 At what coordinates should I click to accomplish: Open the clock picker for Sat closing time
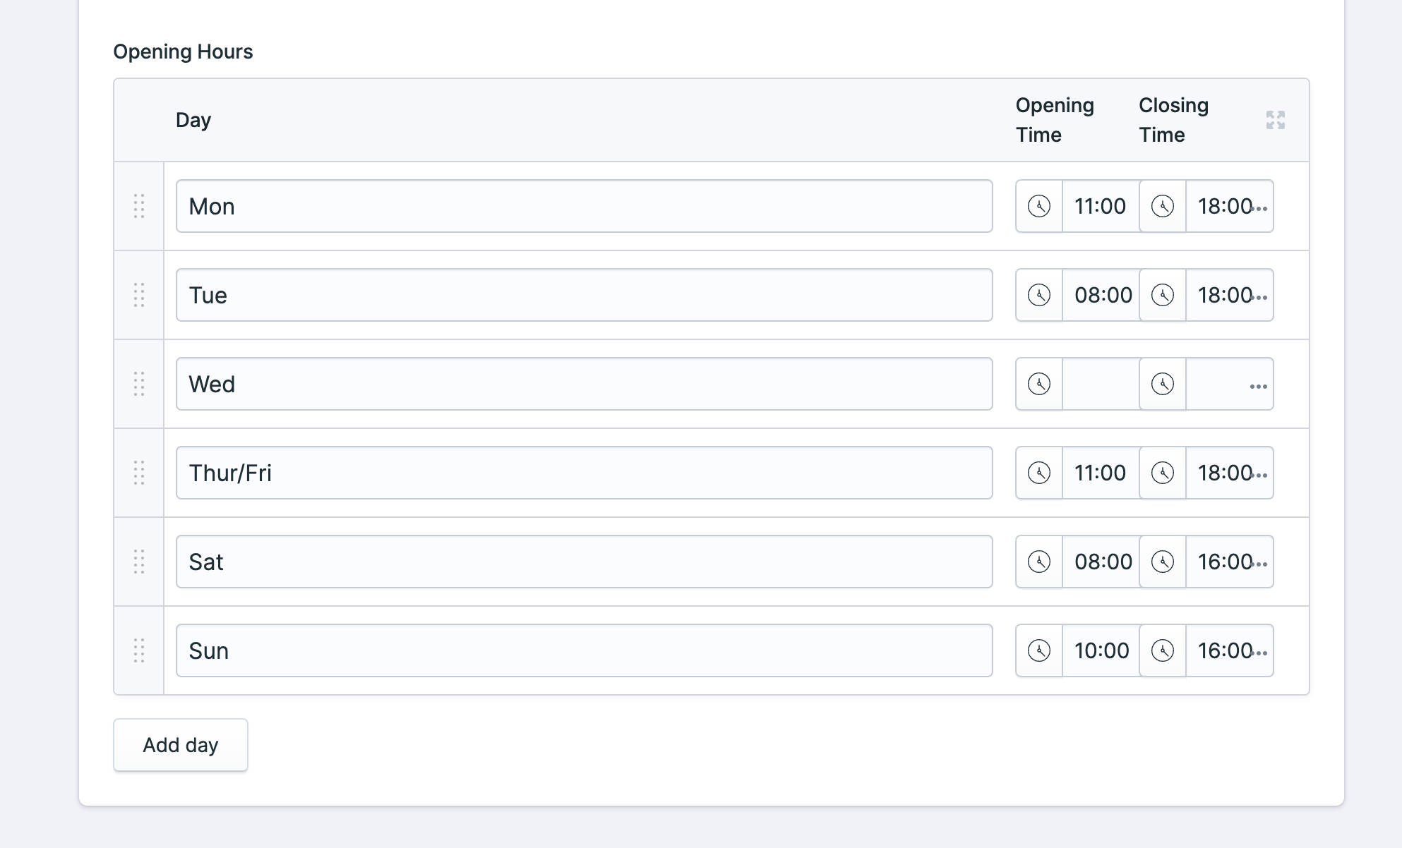1162,562
